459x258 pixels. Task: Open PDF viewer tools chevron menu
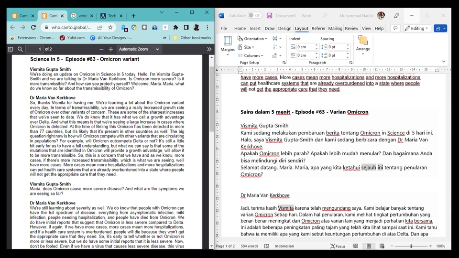209,49
